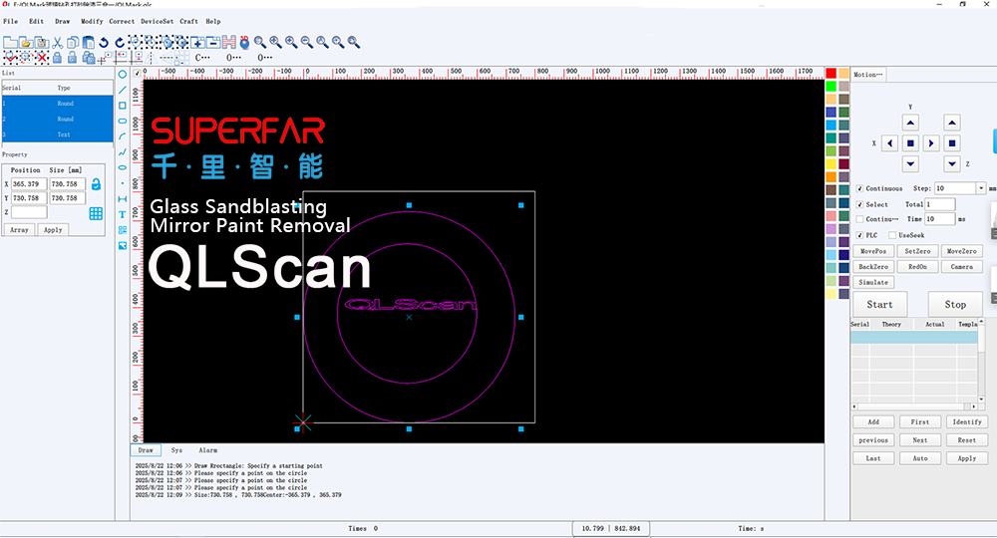The width and height of the screenshot is (997, 538).
Task: Click the X position input field
Action: tap(29, 184)
